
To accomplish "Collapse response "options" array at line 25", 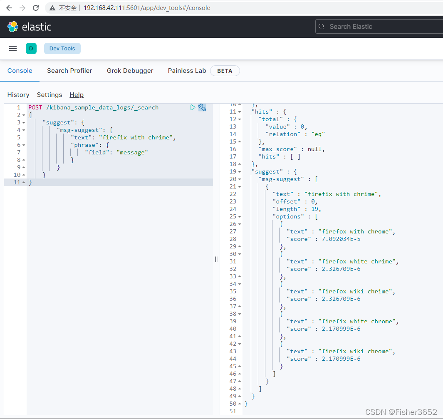I will pyautogui.click(x=240, y=217).
